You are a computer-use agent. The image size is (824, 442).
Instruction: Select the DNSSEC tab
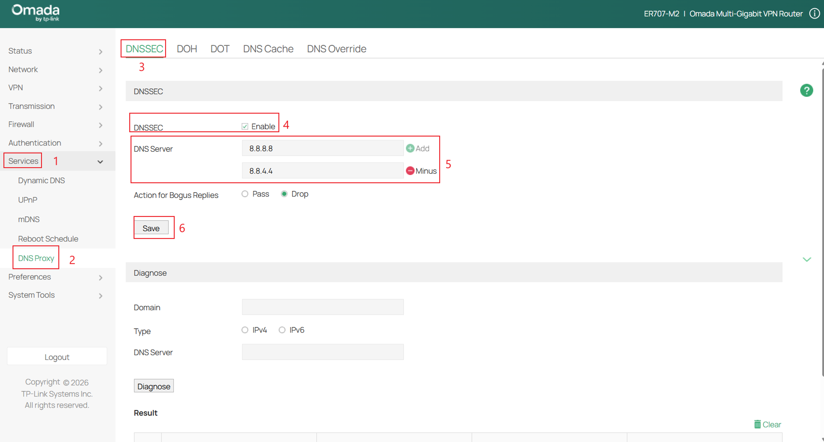pyautogui.click(x=144, y=49)
